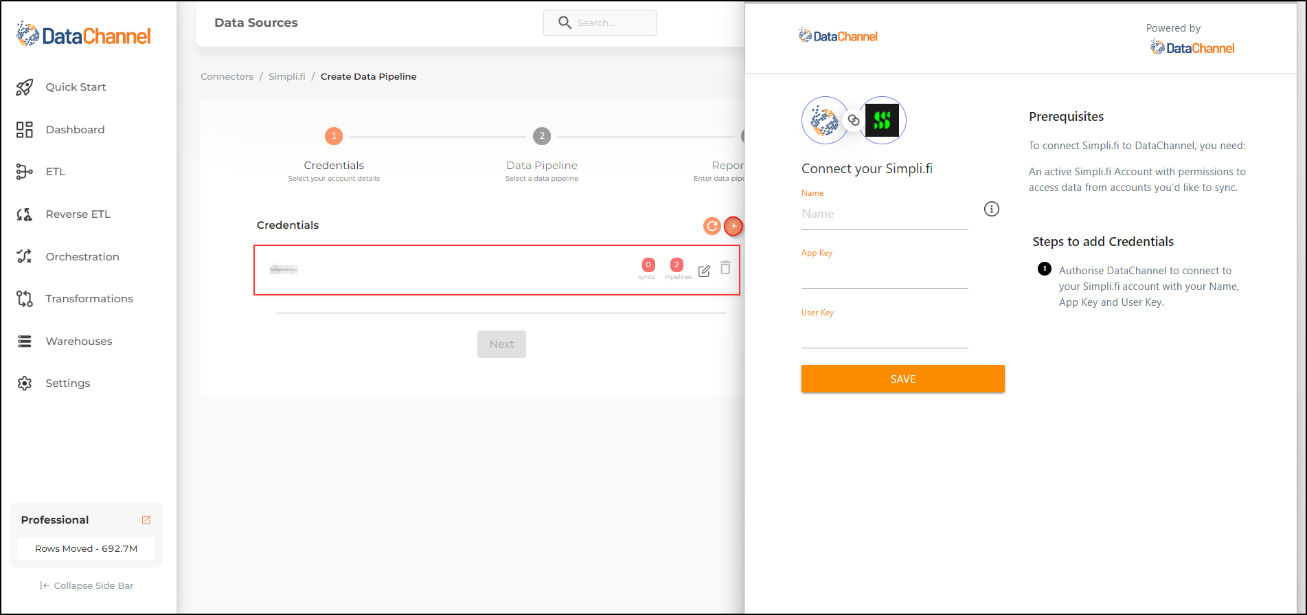The width and height of the screenshot is (1307, 615).
Task: Click the DataChannel logo in the sidebar
Action: click(x=83, y=34)
